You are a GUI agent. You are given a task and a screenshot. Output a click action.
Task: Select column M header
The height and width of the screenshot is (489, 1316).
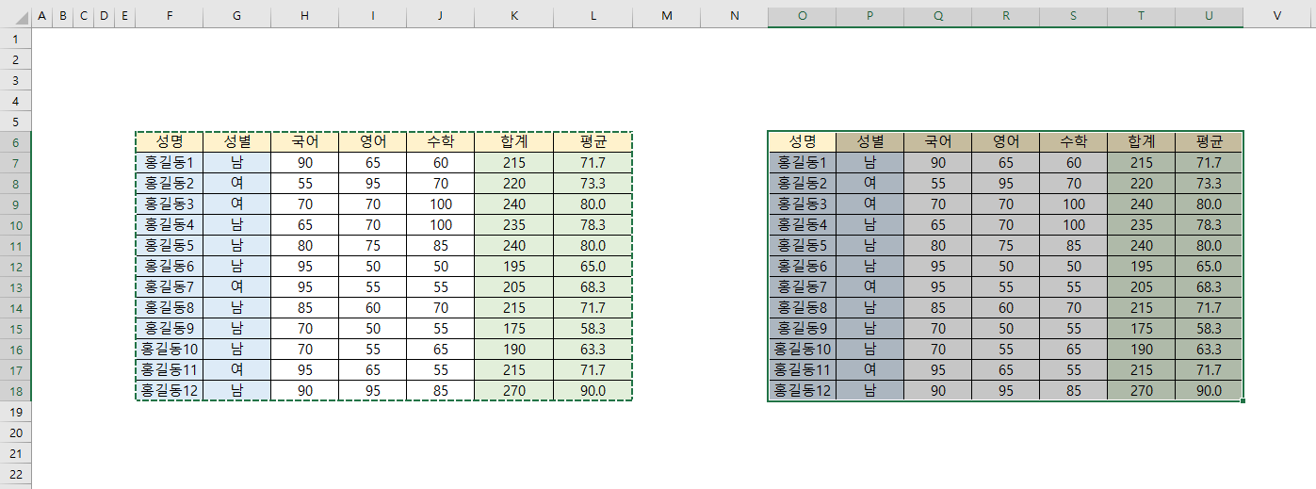coord(667,15)
